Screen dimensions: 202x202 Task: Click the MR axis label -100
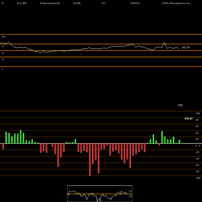[x=198, y=178]
